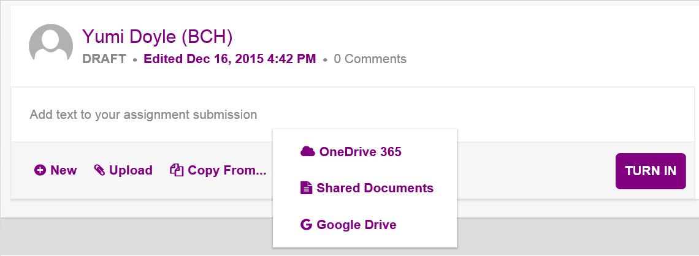Open the 0 Comments link
Screen dimensions: 699x256
[x=370, y=59]
